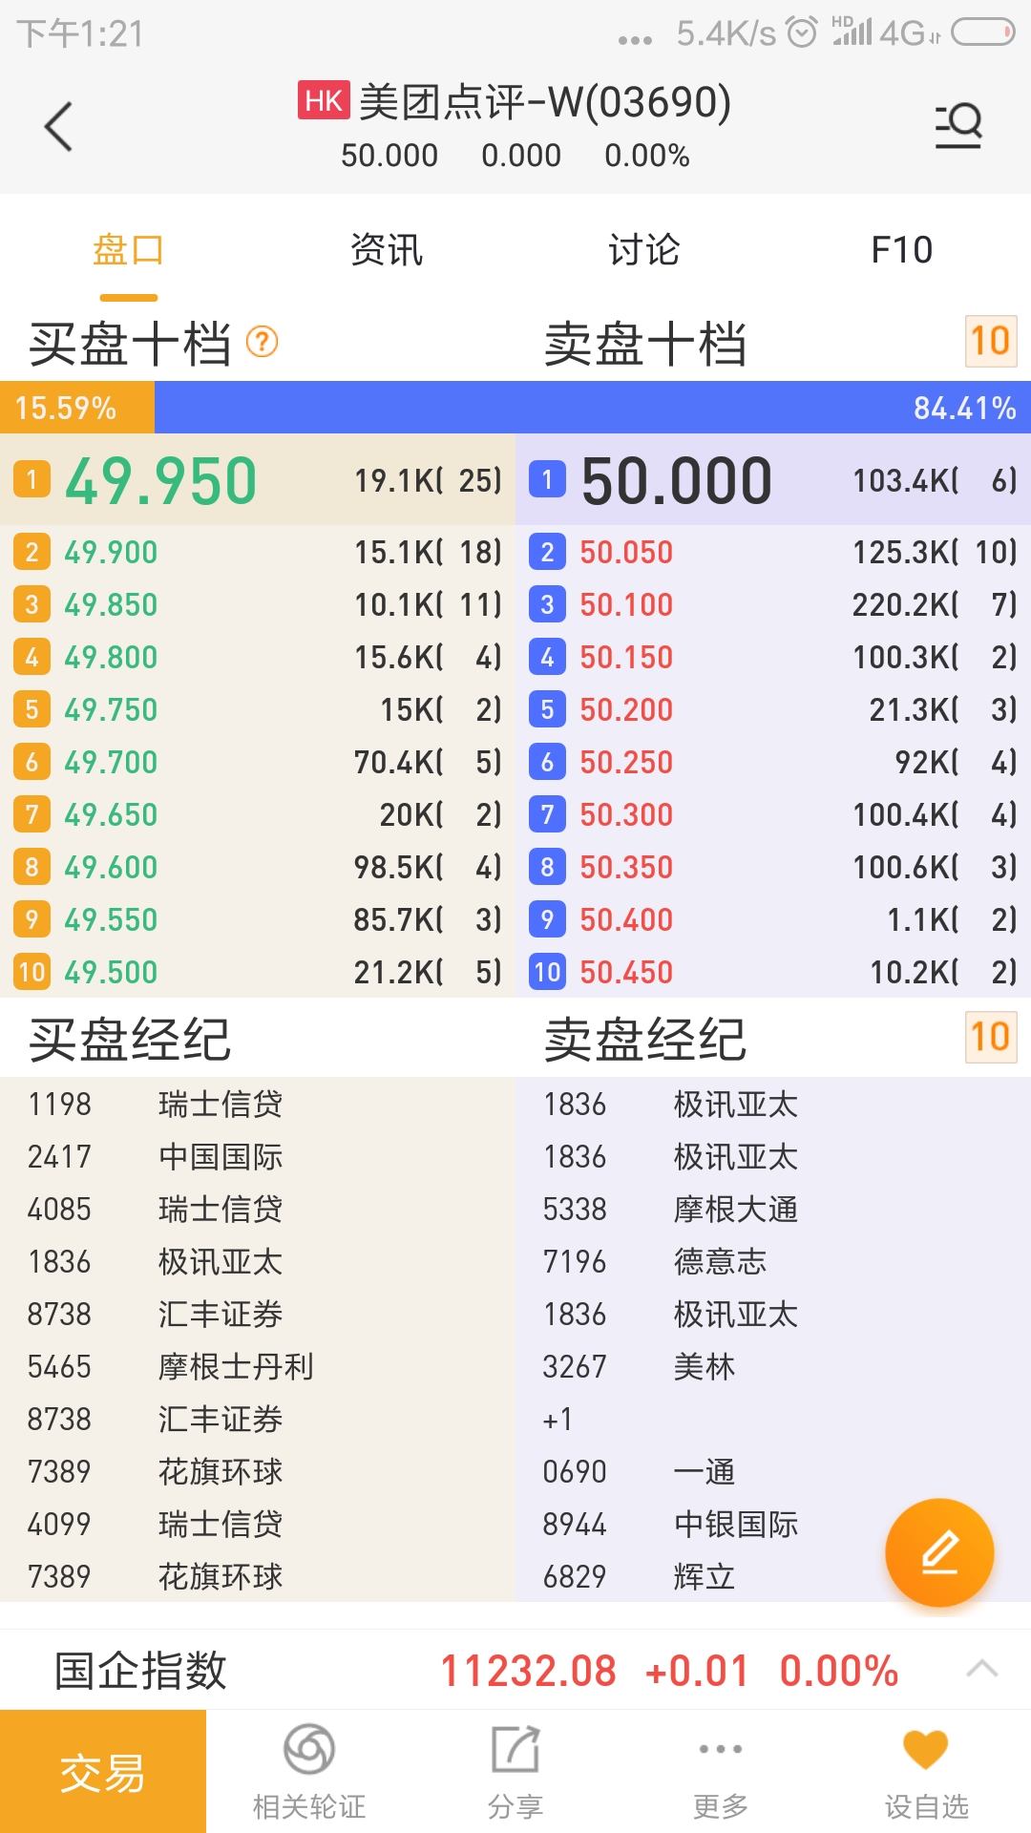The width and height of the screenshot is (1031, 1833).
Task: Tap sell broker 6829 辉立
Action: coord(640,1576)
